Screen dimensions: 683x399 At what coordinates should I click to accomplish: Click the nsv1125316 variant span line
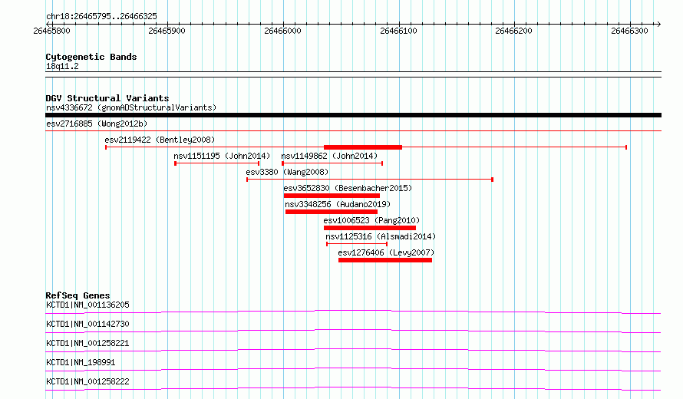pos(357,244)
